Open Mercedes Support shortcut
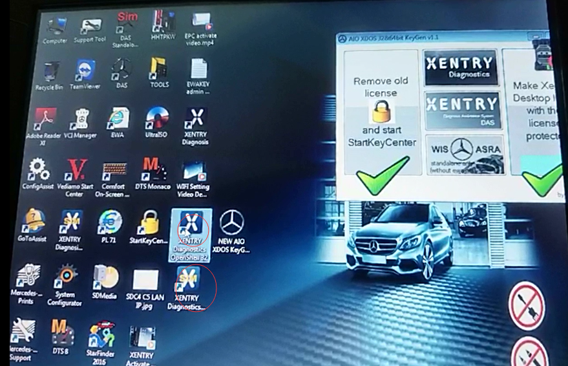The height and width of the screenshot is (366, 568). (23, 339)
